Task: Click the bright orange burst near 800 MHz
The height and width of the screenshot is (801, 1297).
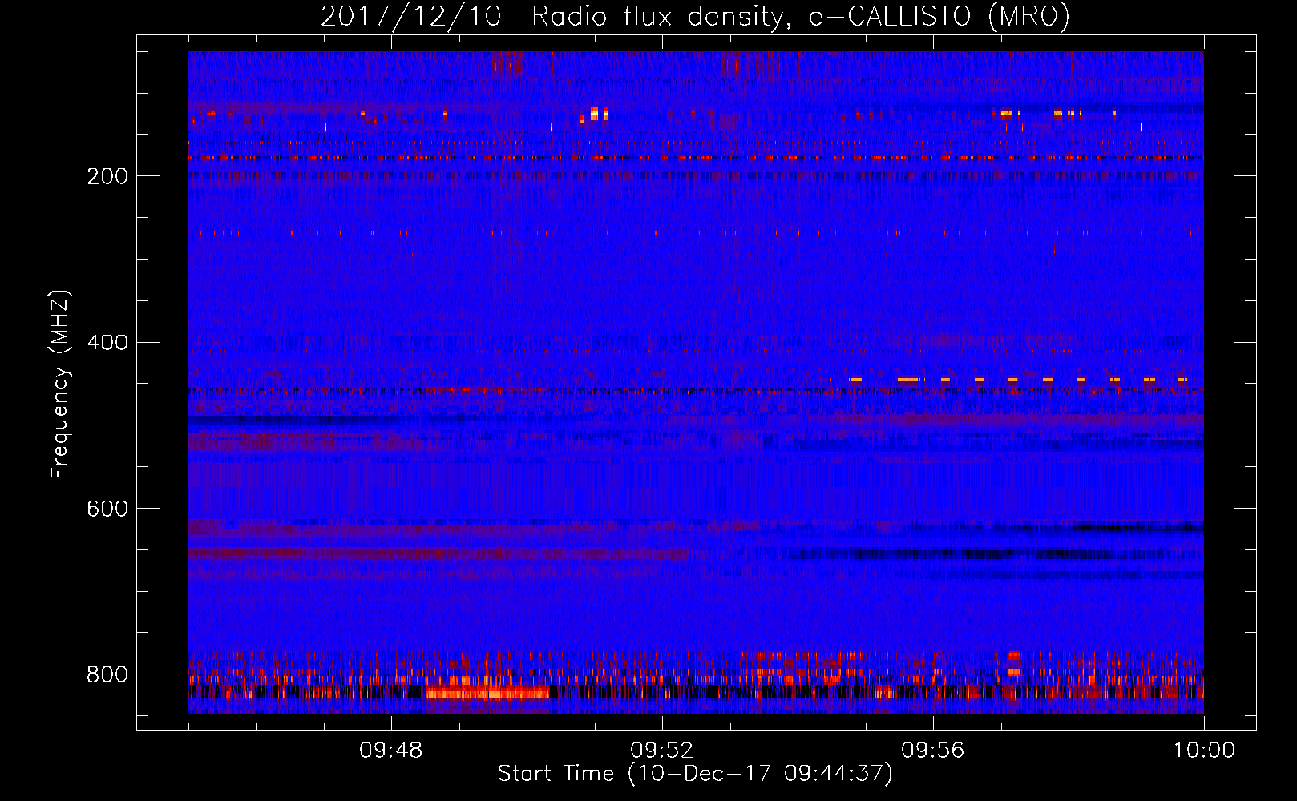Action: click(487, 693)
